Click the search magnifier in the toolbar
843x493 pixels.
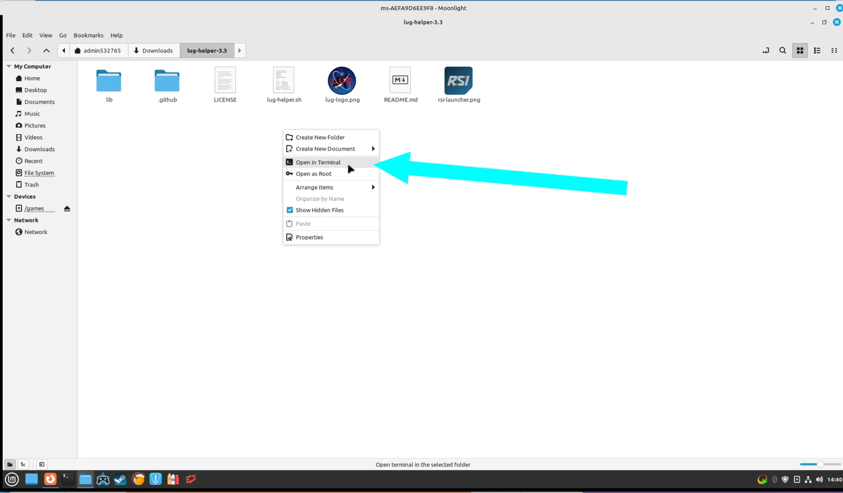[782, 51]
